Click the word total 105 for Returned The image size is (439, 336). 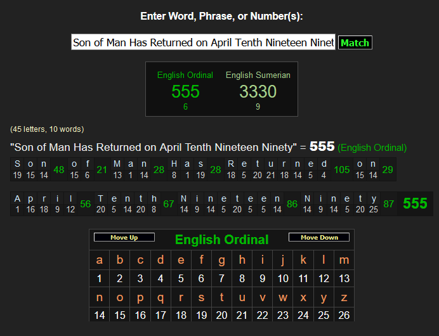coord(342,169)
